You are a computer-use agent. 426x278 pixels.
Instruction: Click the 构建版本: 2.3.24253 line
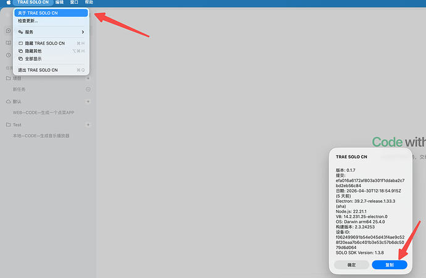click(x=355, y=227)
